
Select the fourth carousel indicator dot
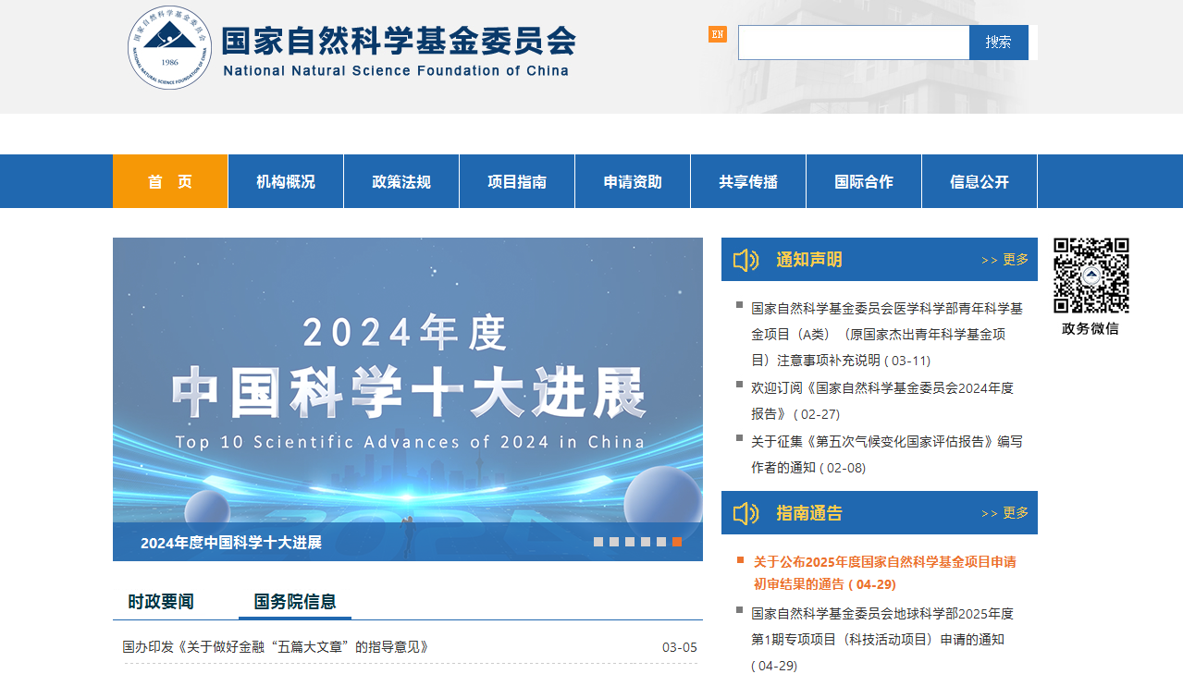pos(646,542)
